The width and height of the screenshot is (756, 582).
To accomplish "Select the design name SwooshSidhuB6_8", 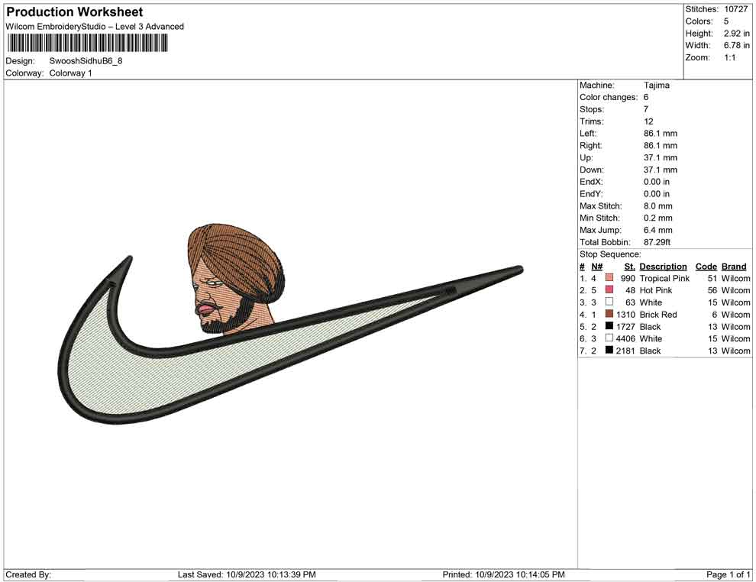I will pyautogui.click(x=86, y=61).
